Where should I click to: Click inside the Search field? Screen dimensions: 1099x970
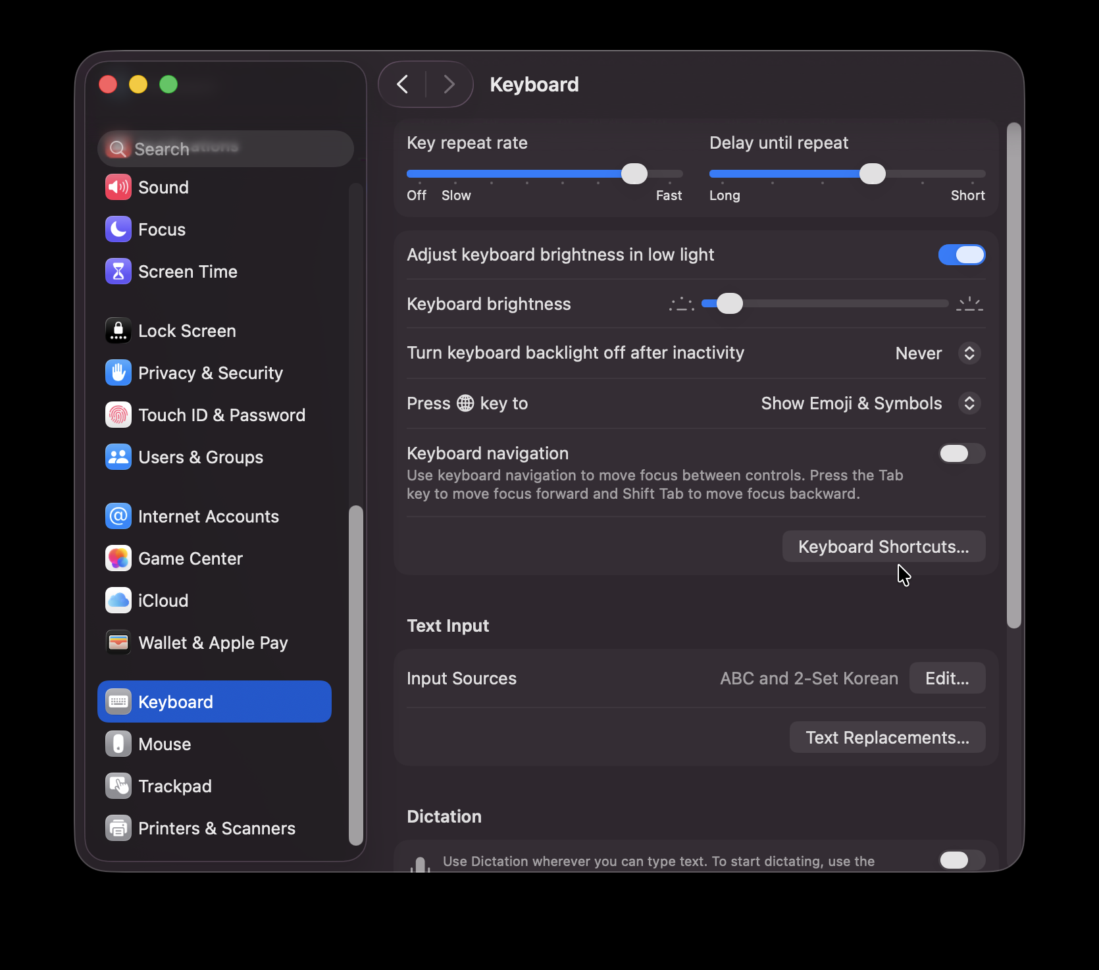225,148
